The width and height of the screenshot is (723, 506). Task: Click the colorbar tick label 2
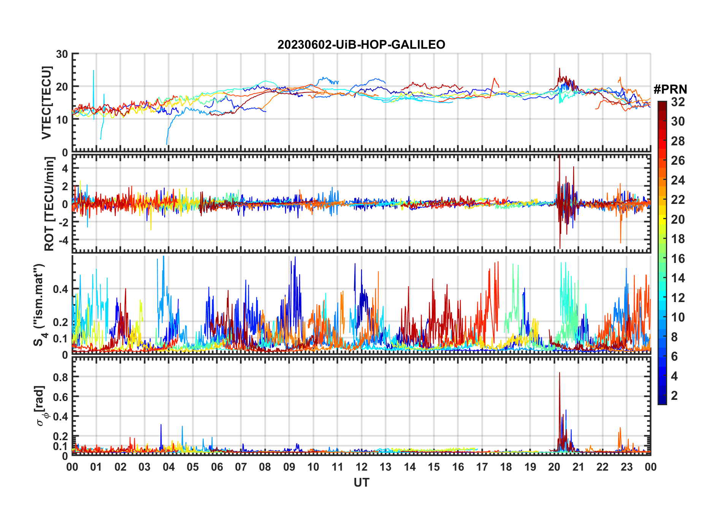(x=674, y=396)
